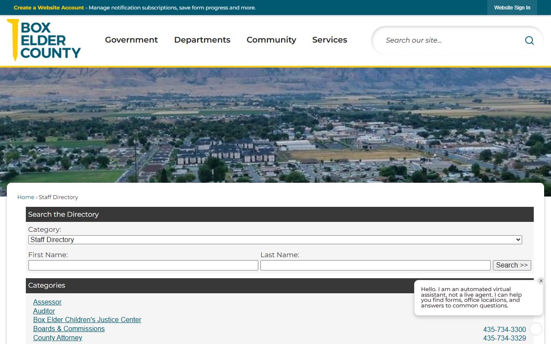Click into the Last Name field
The image size is (551, 344).
[375, 265]
